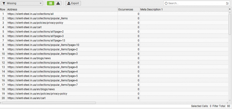This screenshot has height=109, width=232.
Task: Select the en/blogs/news address in row 18
Action: pos(31,89)
